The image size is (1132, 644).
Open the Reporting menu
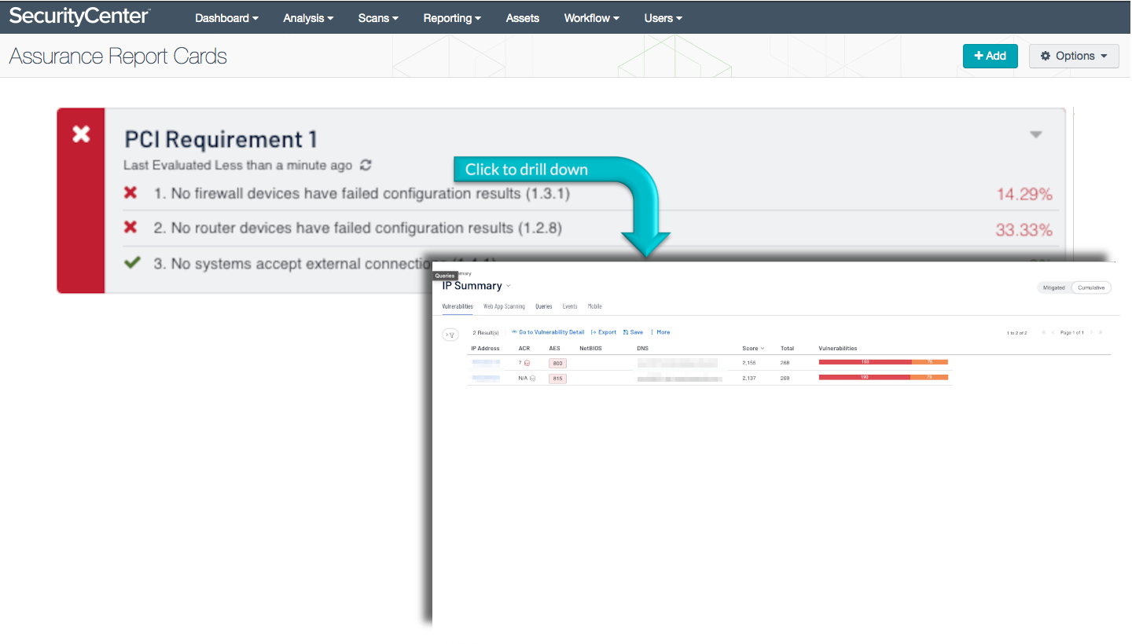[x=452, y=18]
